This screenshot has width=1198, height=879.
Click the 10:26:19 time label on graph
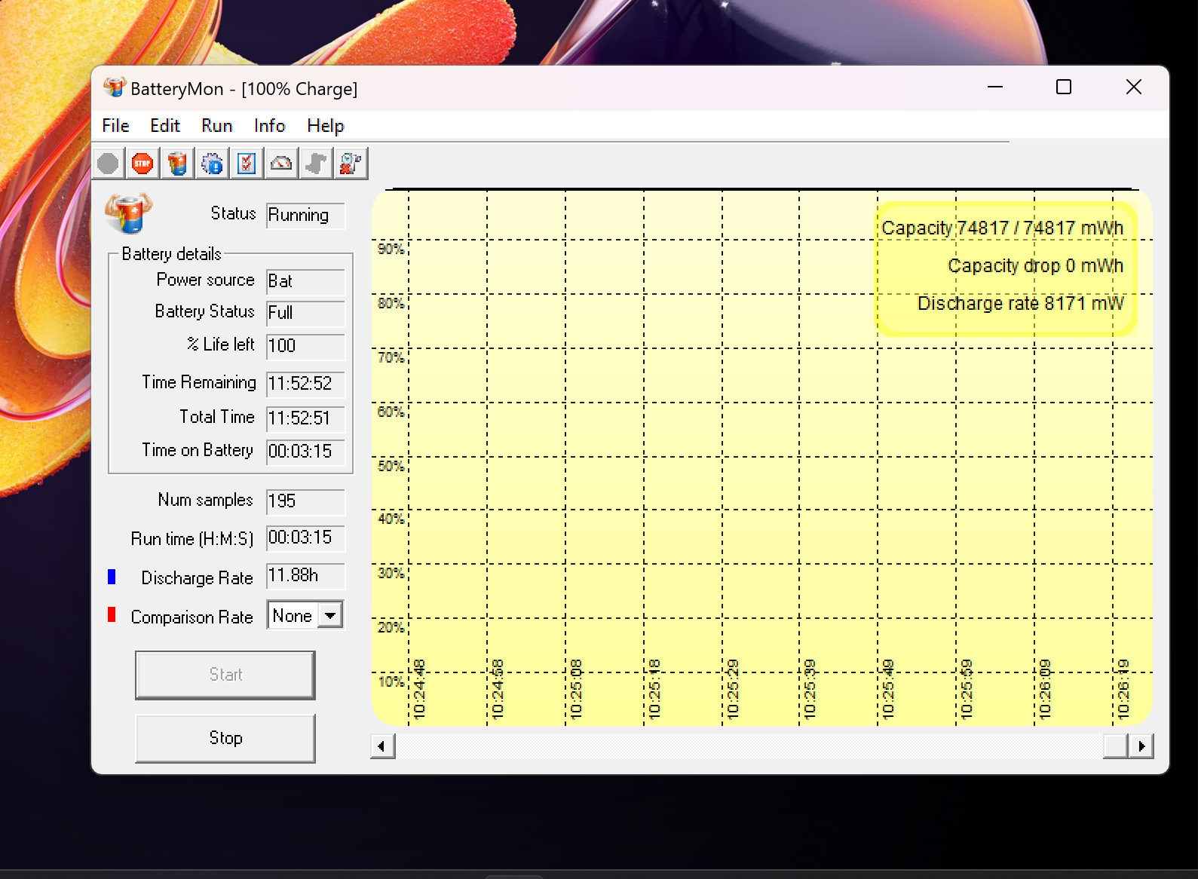click(x=1123, y=689)
